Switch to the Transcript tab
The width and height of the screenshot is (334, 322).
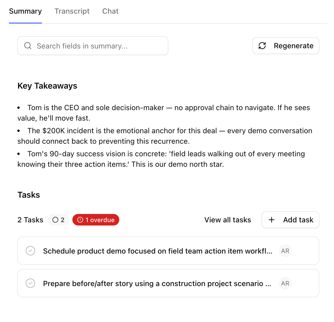point(72,11)
